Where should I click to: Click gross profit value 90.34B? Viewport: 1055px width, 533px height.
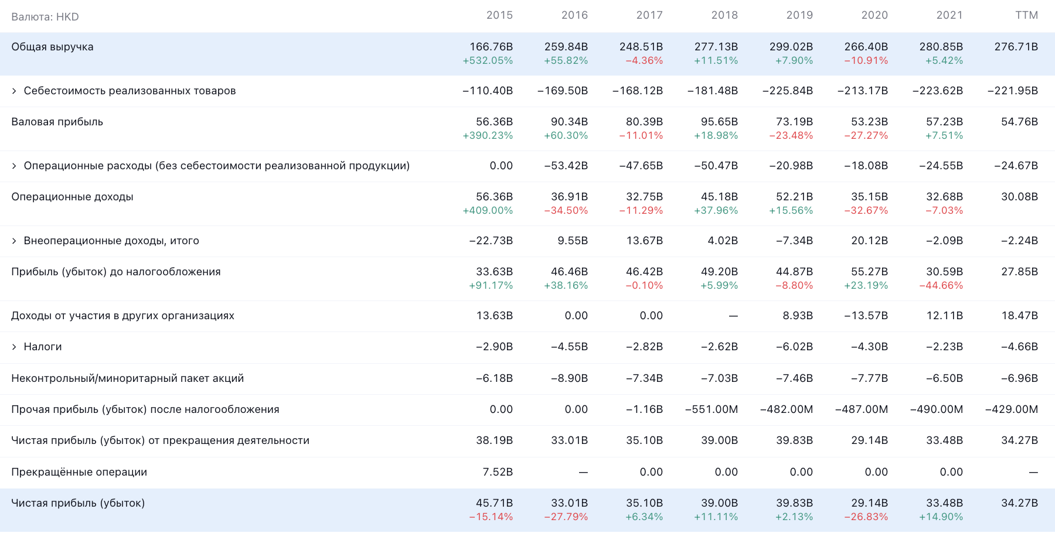570,122
